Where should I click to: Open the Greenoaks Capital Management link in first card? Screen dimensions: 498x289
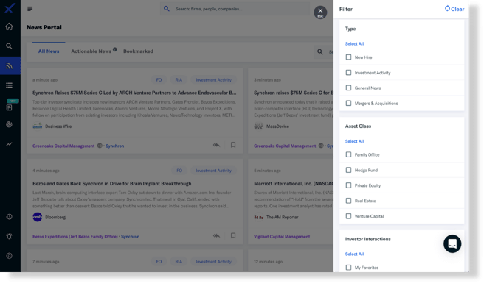63,146
